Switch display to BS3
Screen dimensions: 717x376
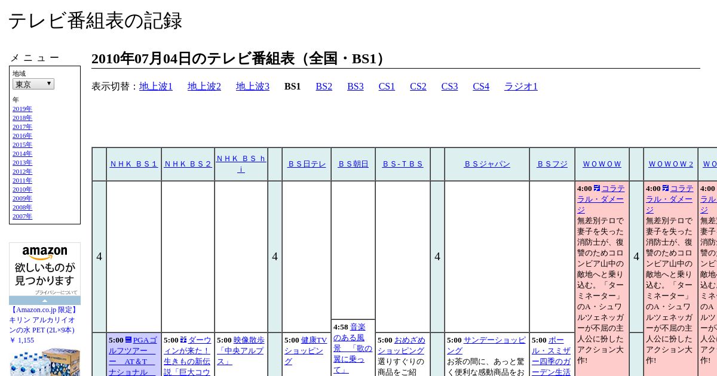point(356,87)
